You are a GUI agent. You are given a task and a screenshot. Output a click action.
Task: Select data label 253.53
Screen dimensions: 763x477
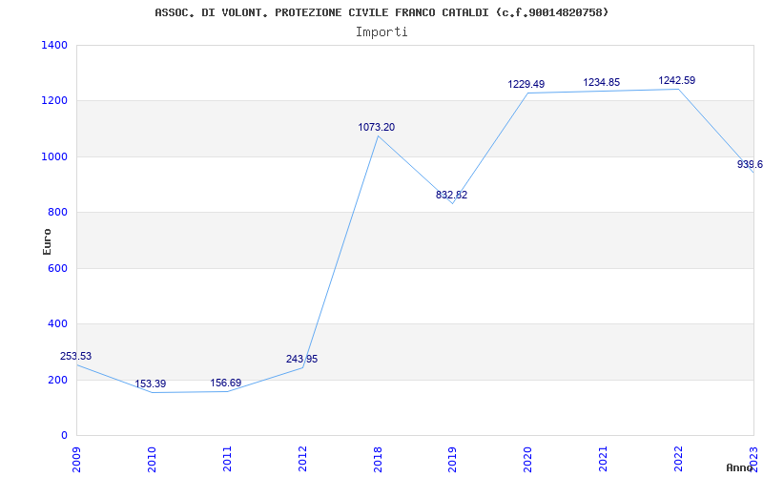pyautogui.click(x=75, y=356)
